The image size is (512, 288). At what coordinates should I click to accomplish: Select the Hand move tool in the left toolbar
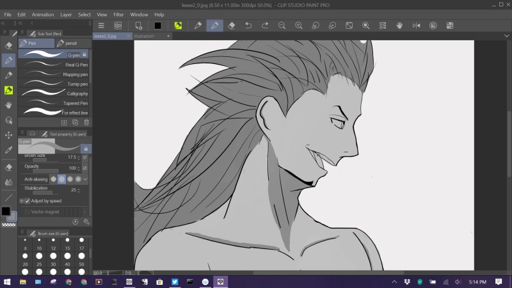click(x=8, y=105)
